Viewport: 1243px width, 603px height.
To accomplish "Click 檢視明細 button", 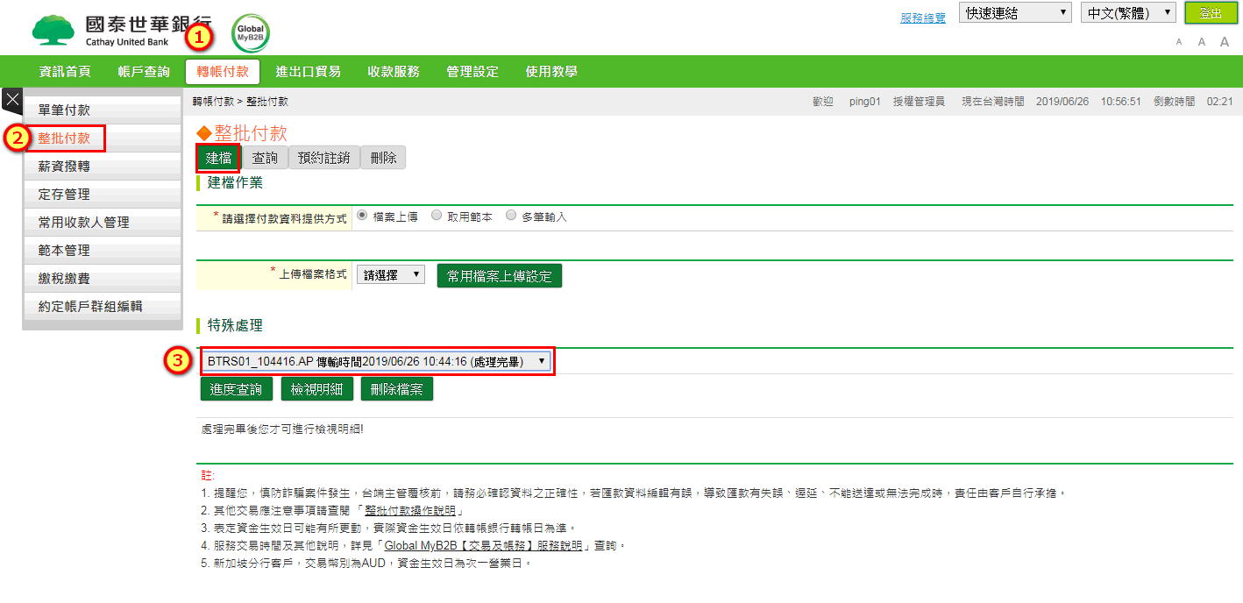I will point(316,389).
